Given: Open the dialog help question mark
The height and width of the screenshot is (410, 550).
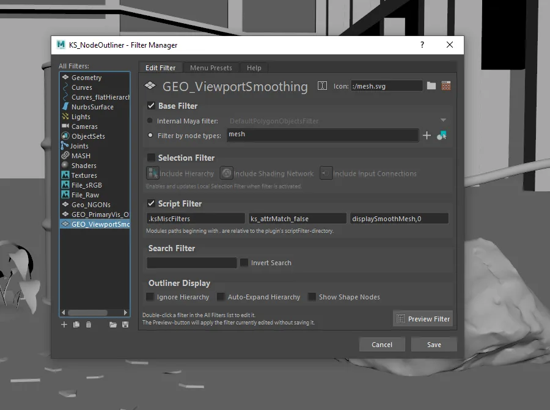Looking at the screenshot, I should point(422,45).
